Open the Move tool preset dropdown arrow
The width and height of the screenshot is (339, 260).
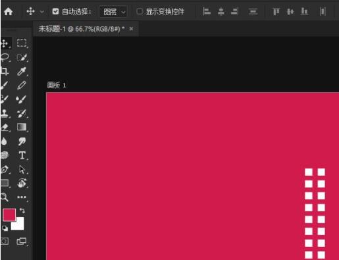[41, 12]
